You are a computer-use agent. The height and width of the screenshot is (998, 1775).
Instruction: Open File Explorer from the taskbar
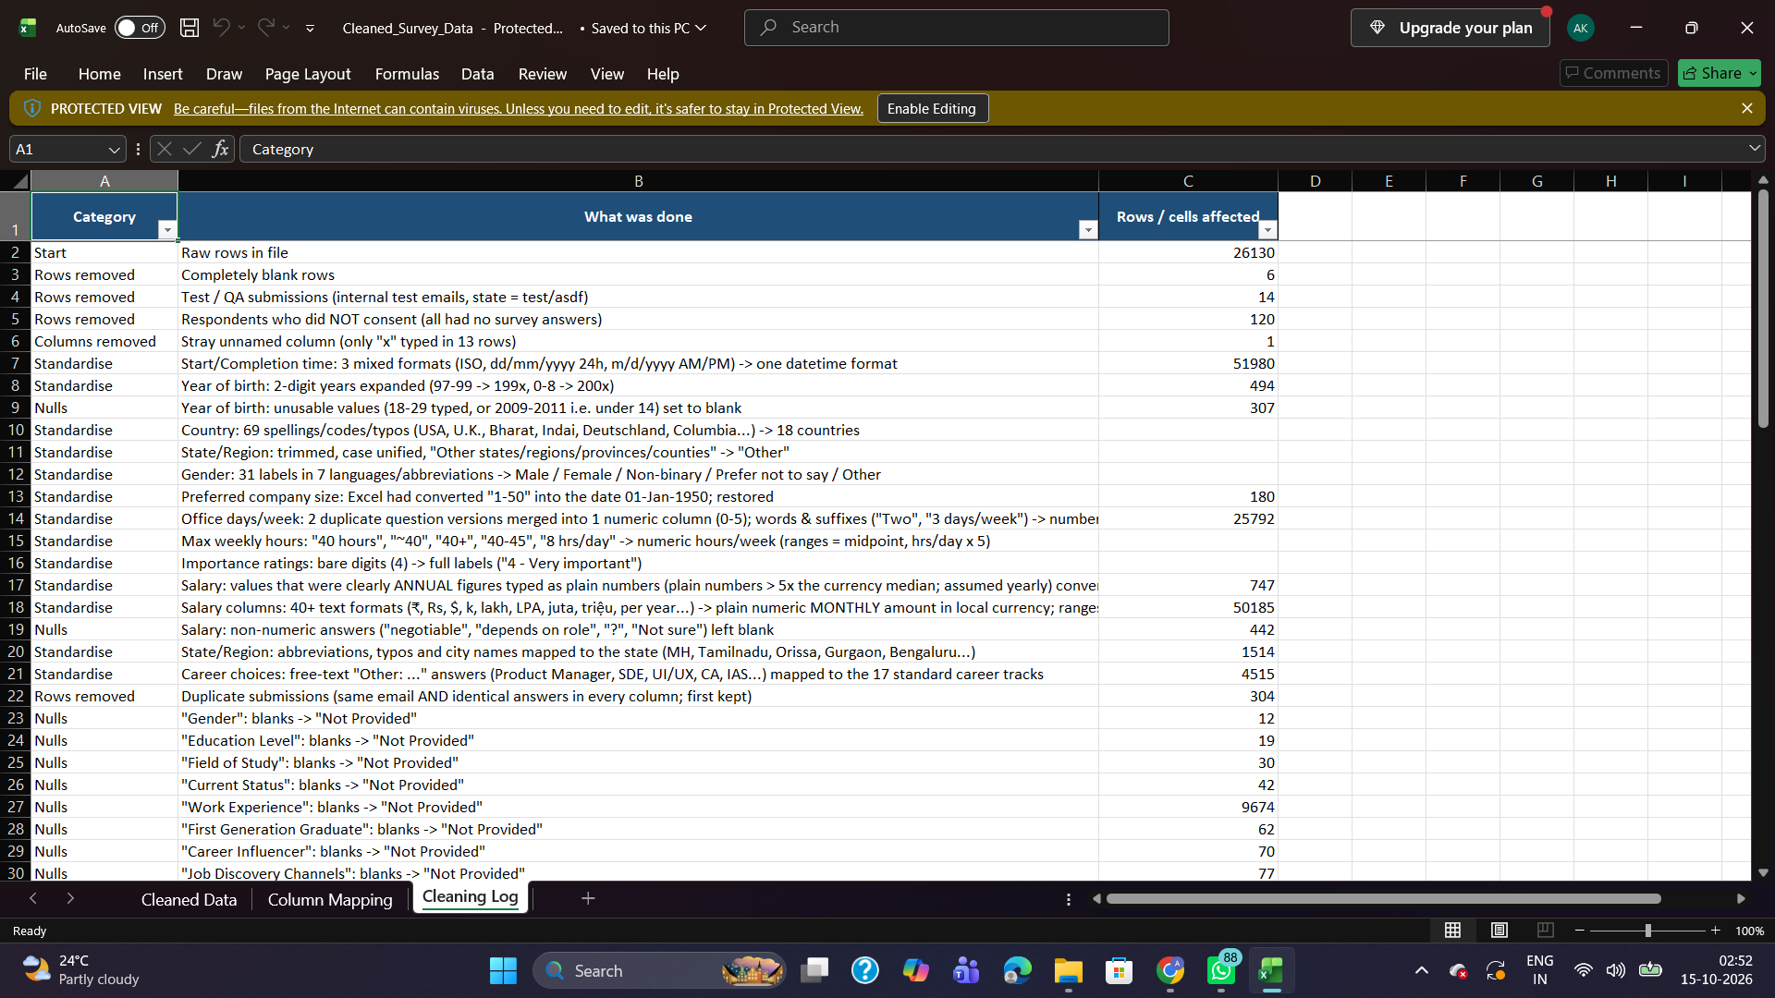(1068, 971)
